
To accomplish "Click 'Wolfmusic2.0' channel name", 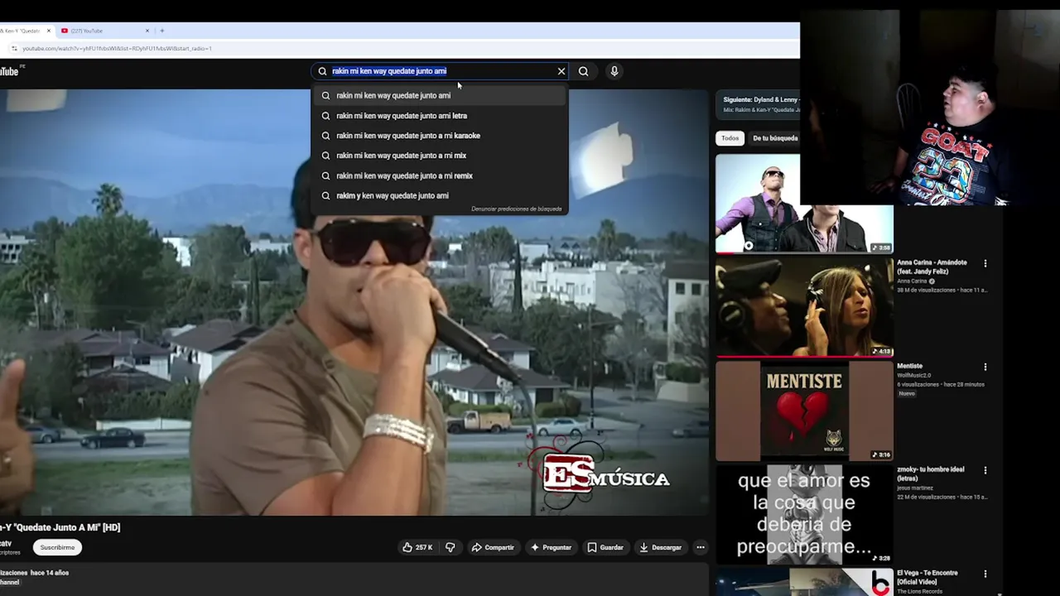I will [x=914, y=375].
